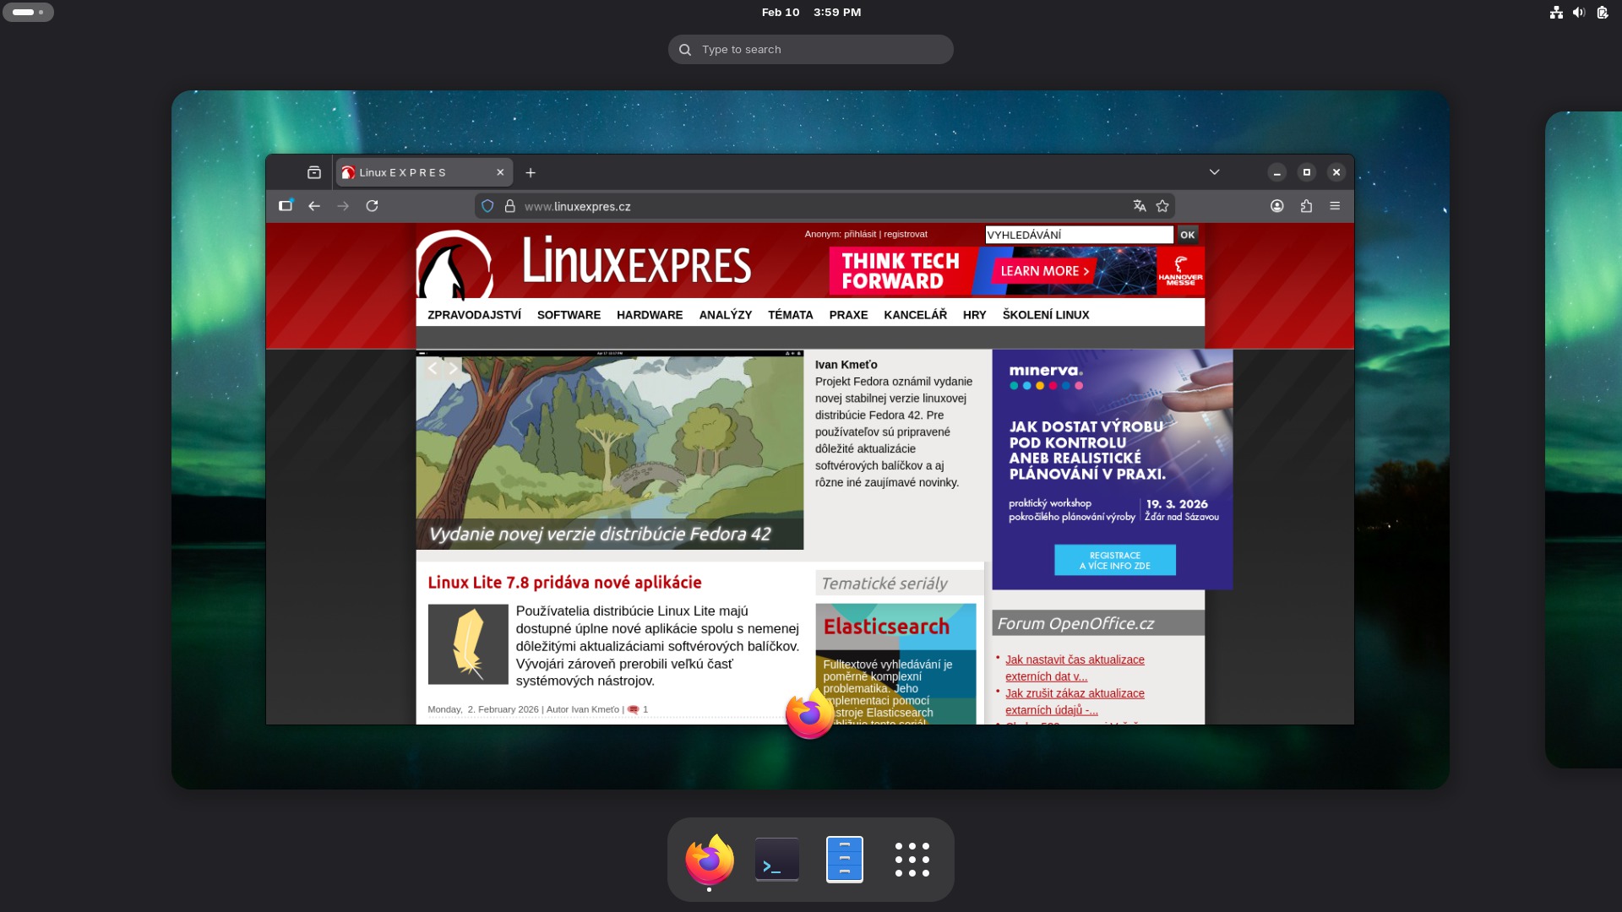Click the tracking protection shield icon
Image resolution: width=1622 pixels, height=912 pixels.
487,206
